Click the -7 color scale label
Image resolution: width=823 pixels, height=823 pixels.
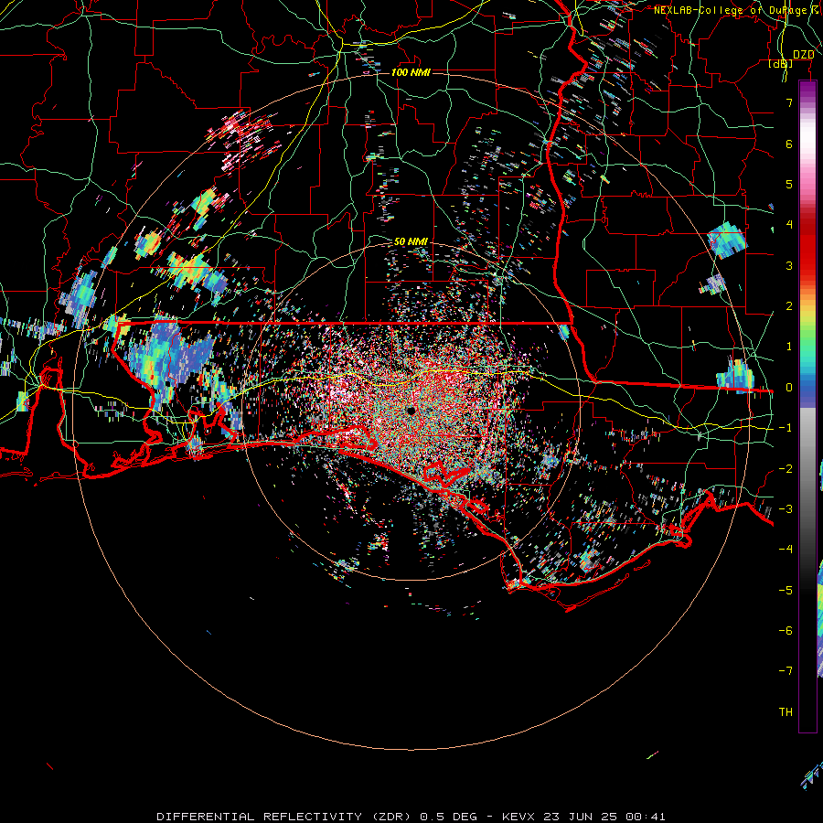point(786,671)
